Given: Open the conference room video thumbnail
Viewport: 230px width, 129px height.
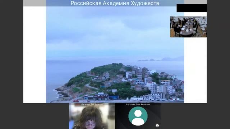Looking at the screenshot, I should [188, 27].
